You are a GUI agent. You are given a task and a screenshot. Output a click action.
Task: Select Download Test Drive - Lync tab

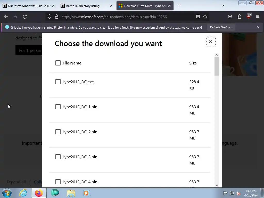145,6
